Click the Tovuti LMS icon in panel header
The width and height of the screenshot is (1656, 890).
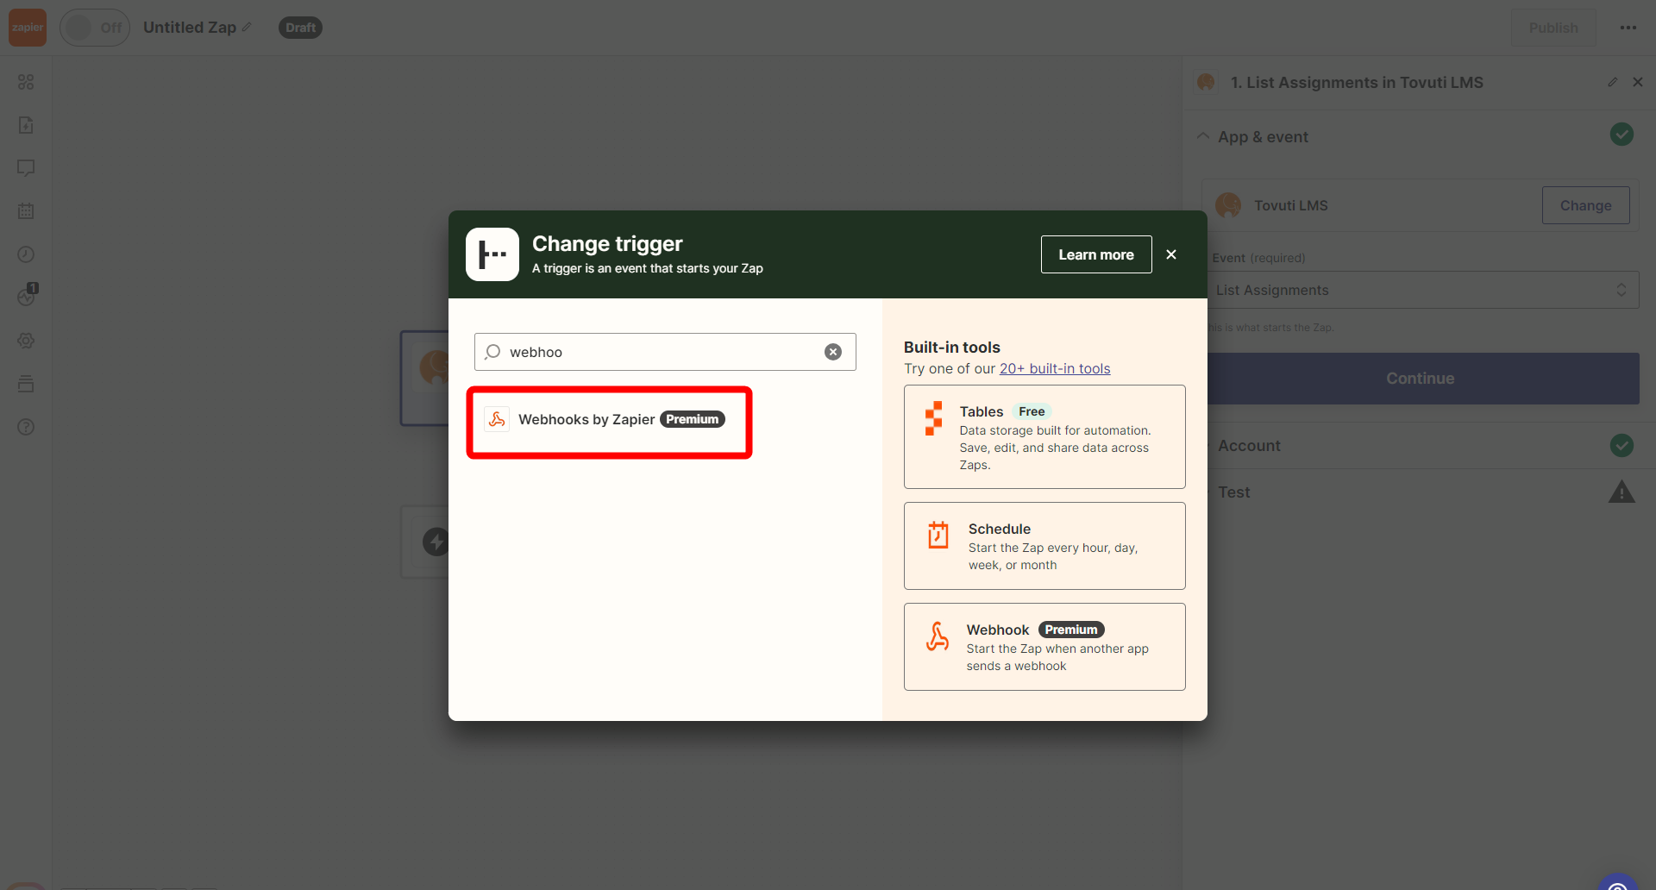click(1206, 82)
